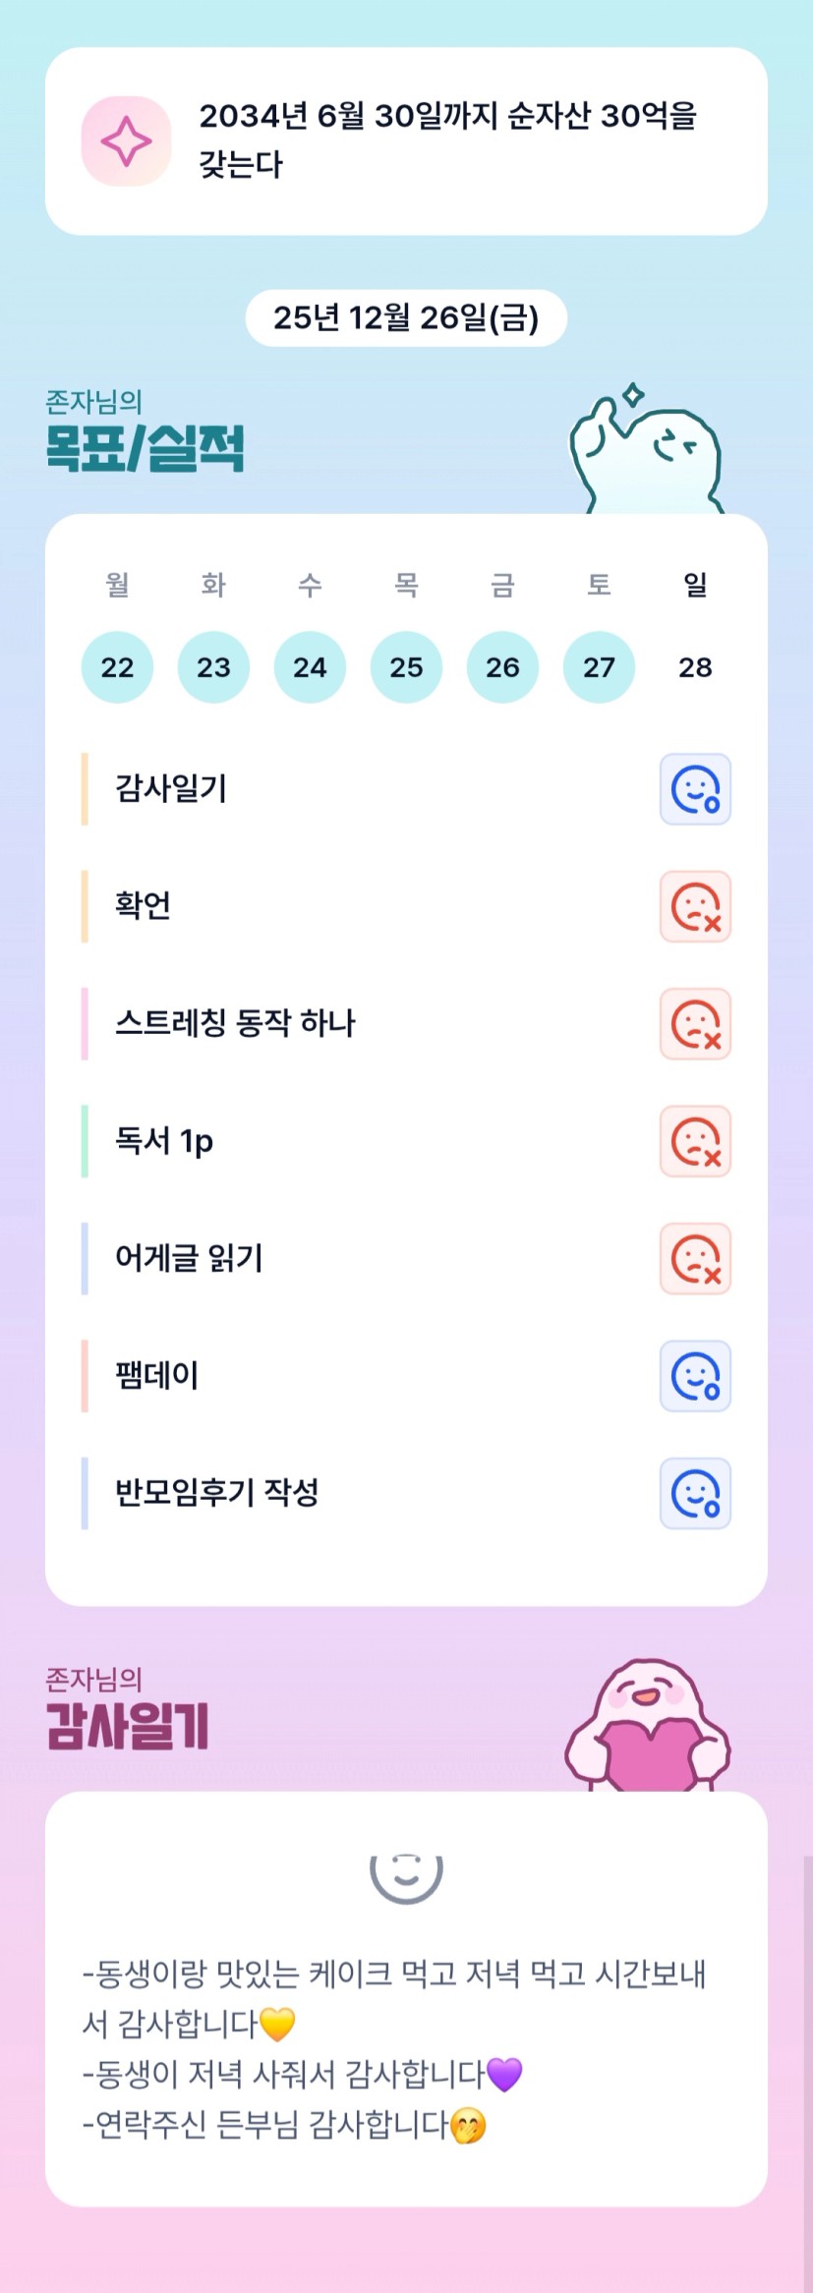The width and height of the screenshot is (813, 2293).
Task: Select Monday the 22nd in week row
Action: click(x=117, y=667)
